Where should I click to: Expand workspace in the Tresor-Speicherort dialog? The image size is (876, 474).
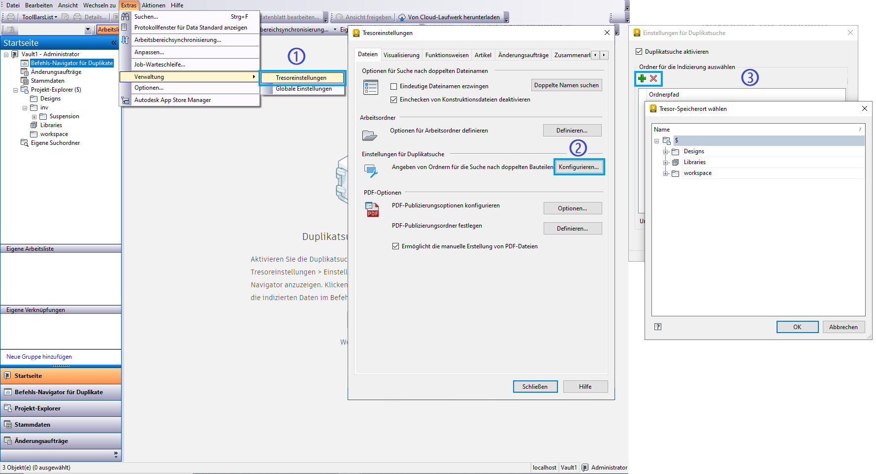point(666,173)
